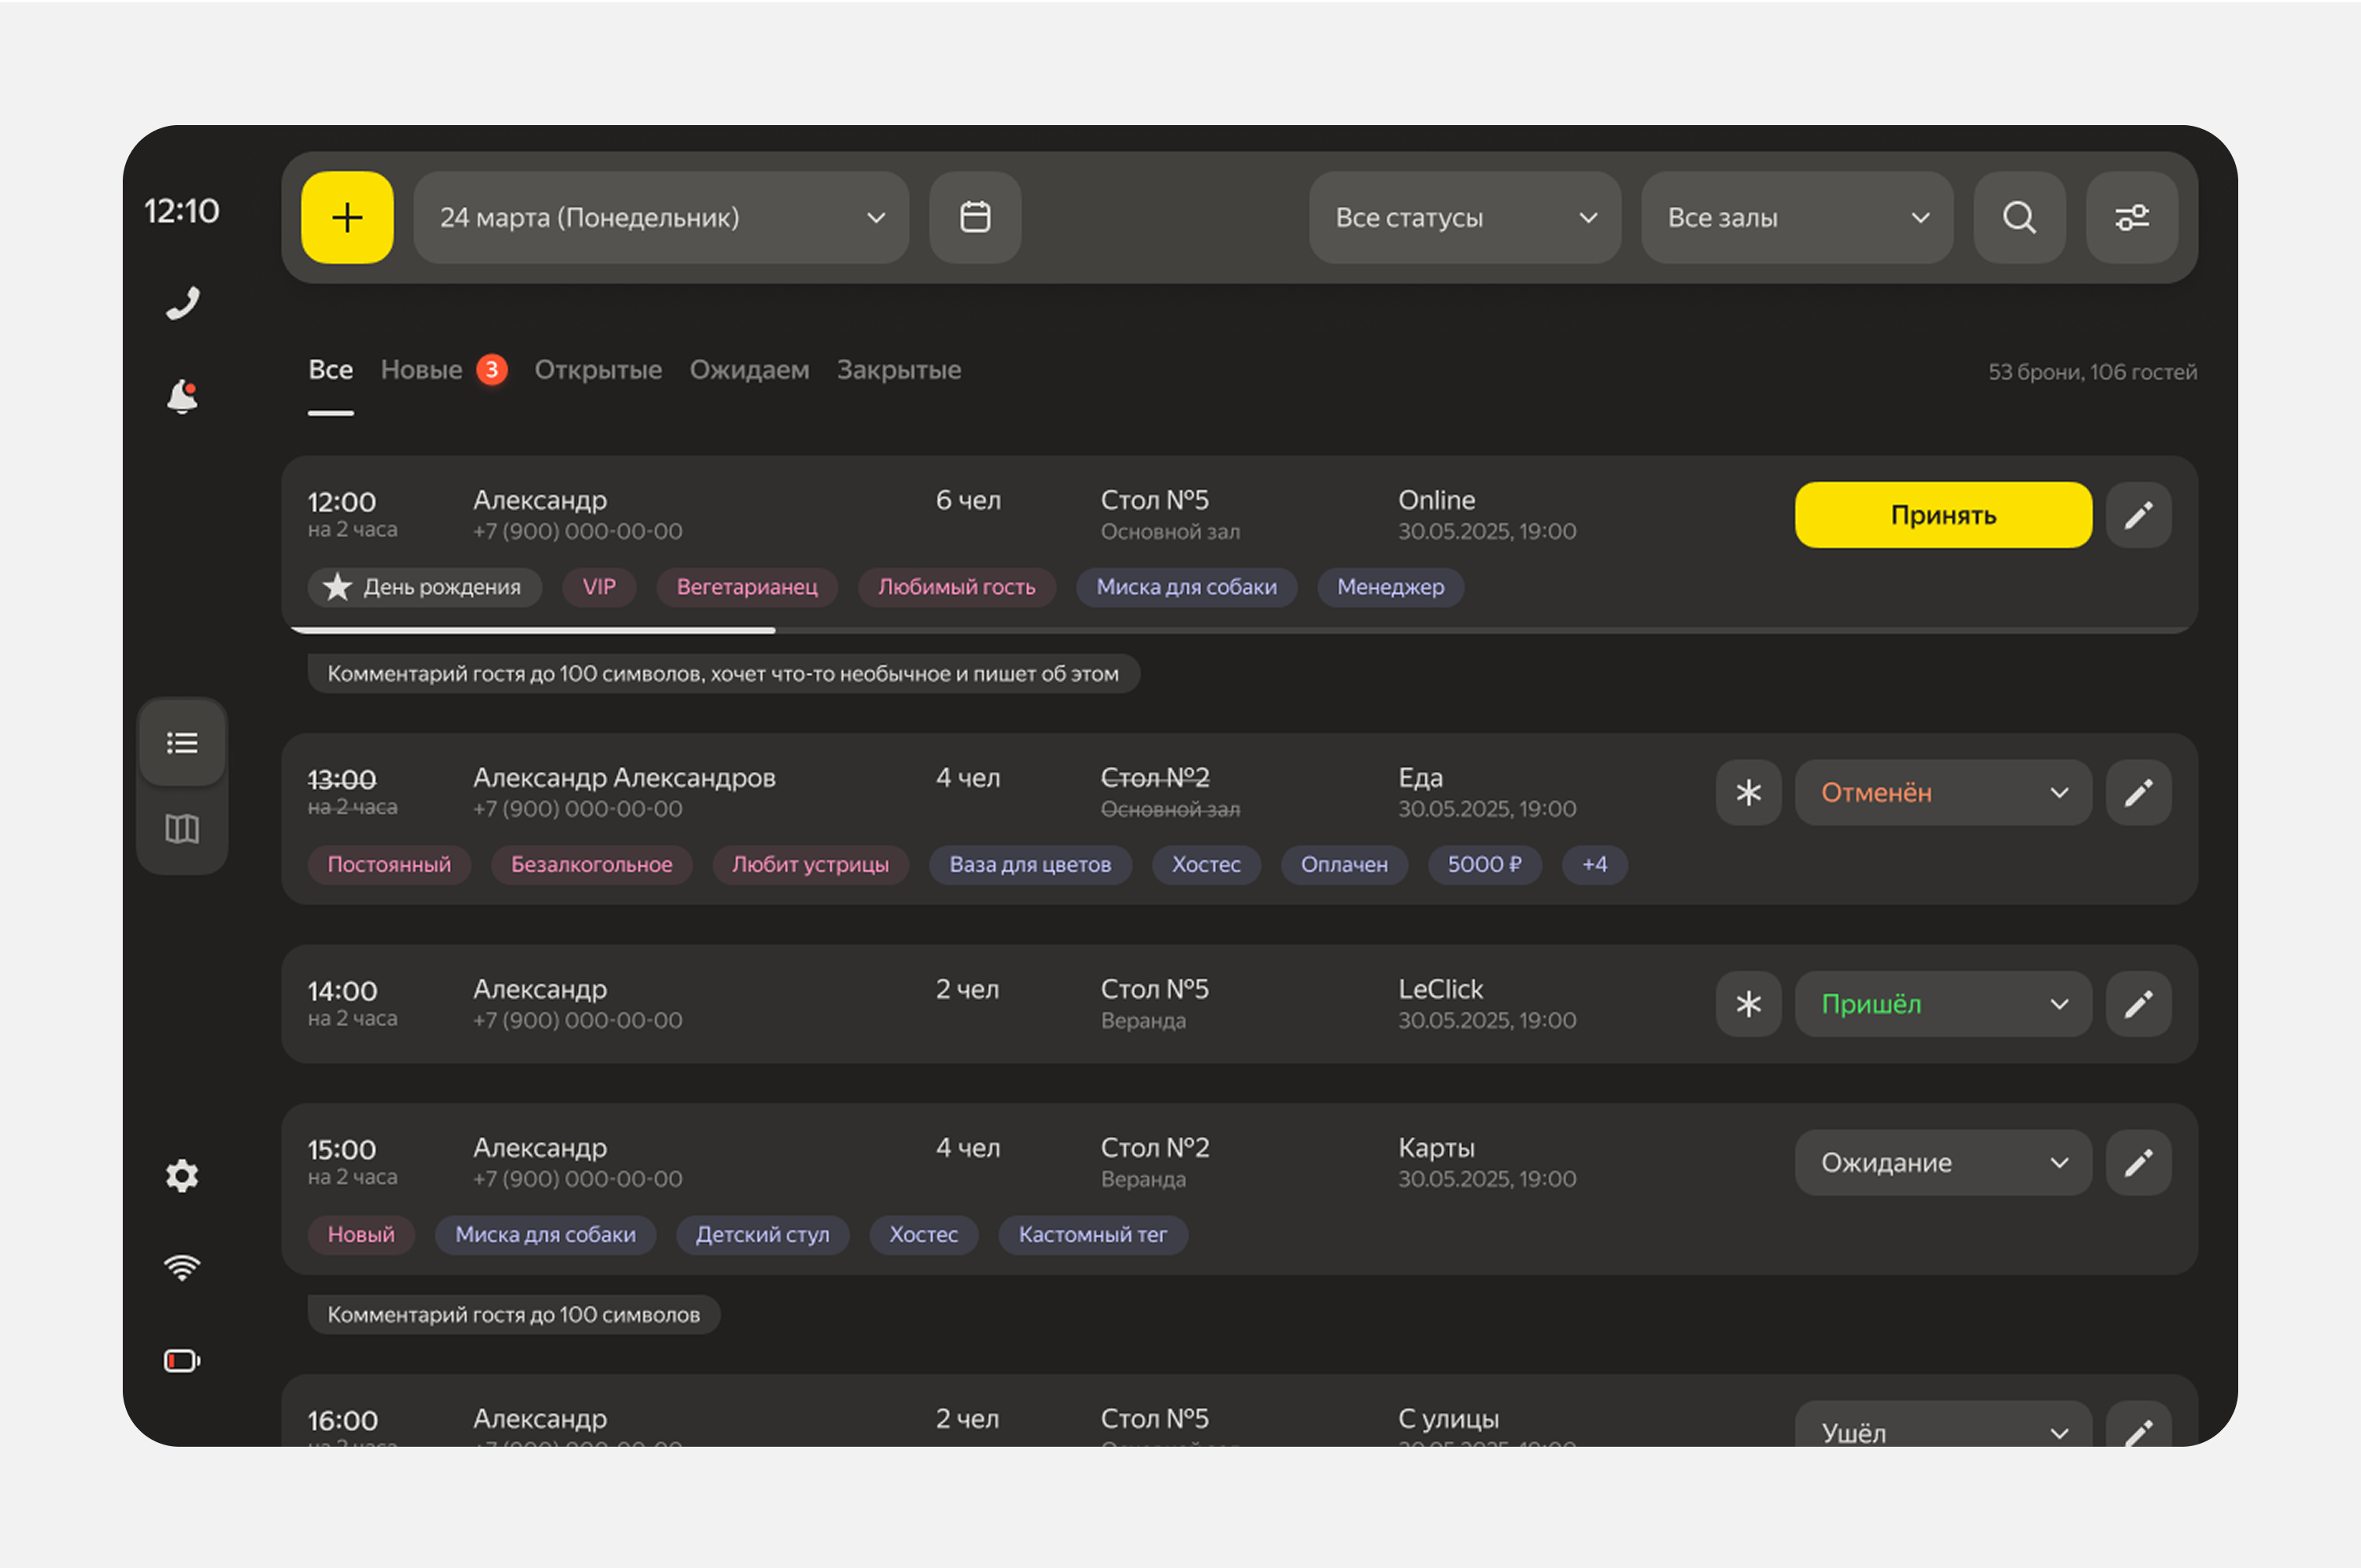Click the yellow plus add booking button

click(x=347, y=217)
